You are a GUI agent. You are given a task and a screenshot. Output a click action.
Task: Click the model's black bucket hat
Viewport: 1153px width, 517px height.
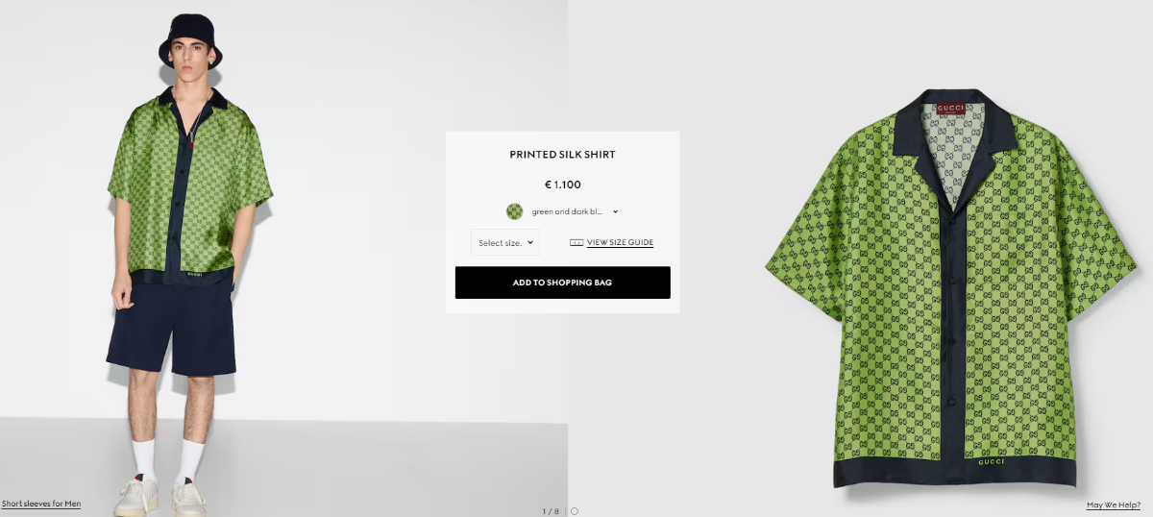[190, 38]
